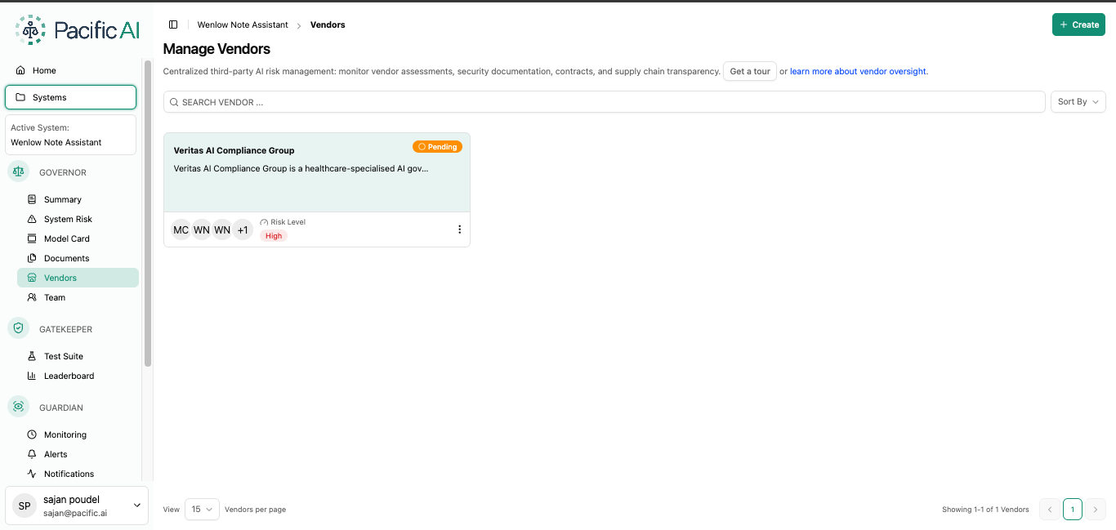Open the Sort By dropdown
Viewport: 1116px width, 530px height.
pyautogui.click(x=1078, y=101)
